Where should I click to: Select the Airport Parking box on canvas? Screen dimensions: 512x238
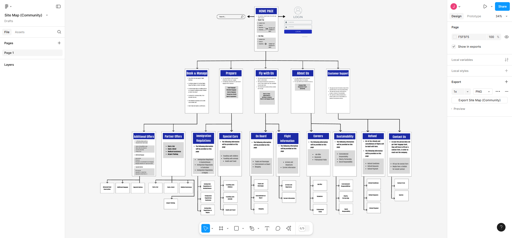[171, 204]
